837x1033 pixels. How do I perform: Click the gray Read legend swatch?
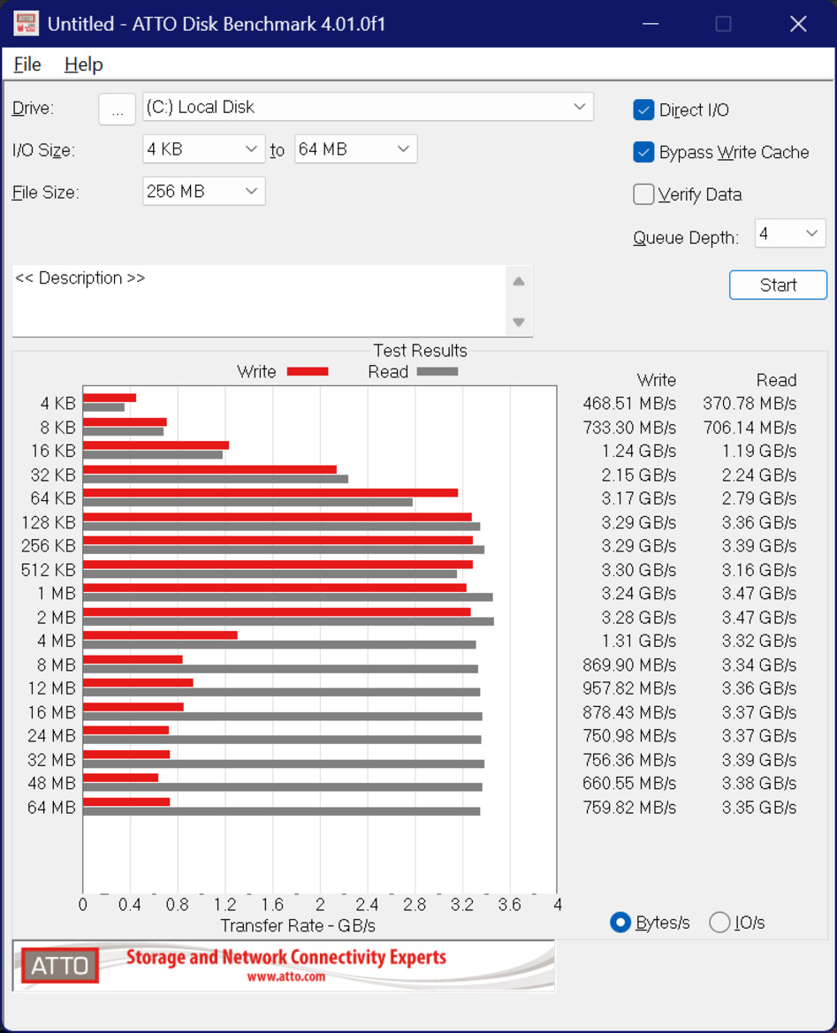438,371
